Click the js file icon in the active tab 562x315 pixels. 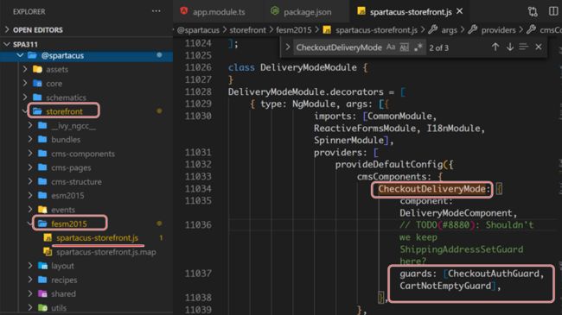pyautogui.click(x=361, y=11)
